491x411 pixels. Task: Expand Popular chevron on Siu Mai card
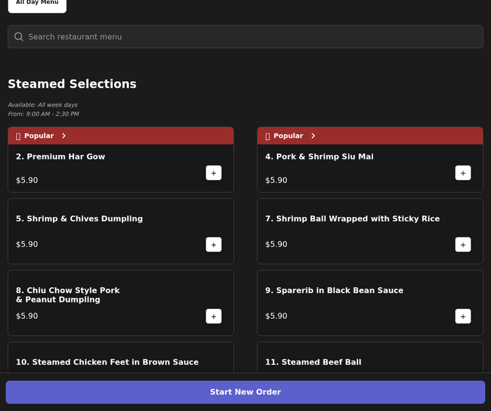click(x=313, y=136)
